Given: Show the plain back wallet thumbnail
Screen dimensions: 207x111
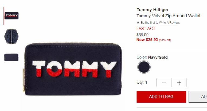Looking at the screenshot, I should pyautogui.click(x=11, y=57).
